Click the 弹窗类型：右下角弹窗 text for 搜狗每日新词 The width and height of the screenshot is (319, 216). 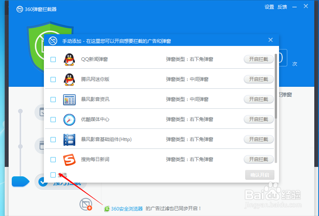tap(189, 159)
